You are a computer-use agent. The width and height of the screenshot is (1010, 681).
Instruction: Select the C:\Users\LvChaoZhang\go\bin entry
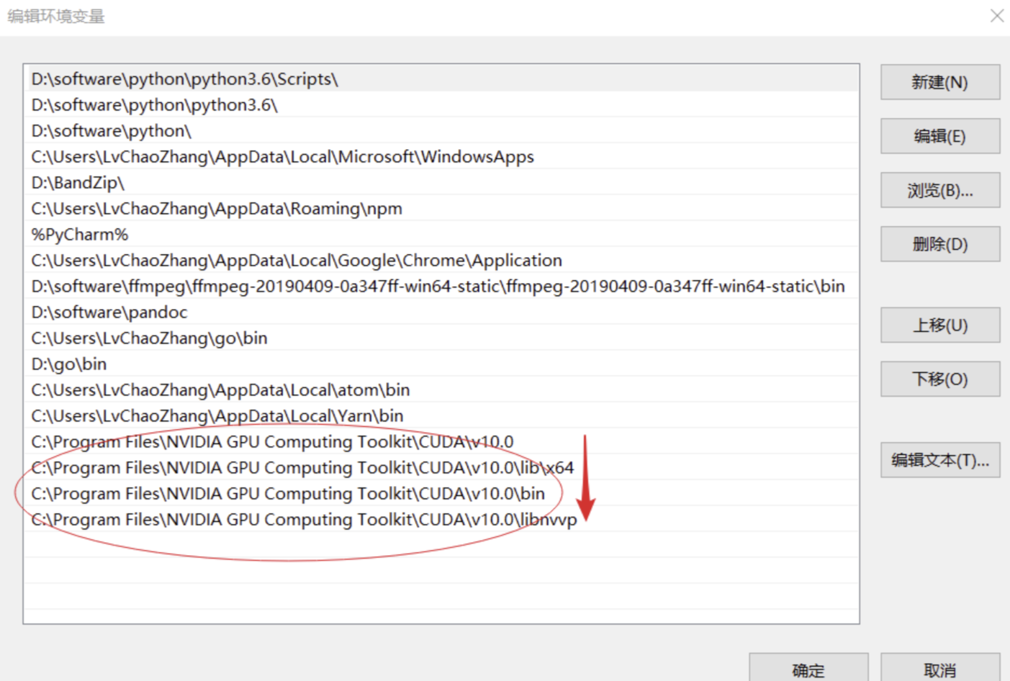coord(441,338)
